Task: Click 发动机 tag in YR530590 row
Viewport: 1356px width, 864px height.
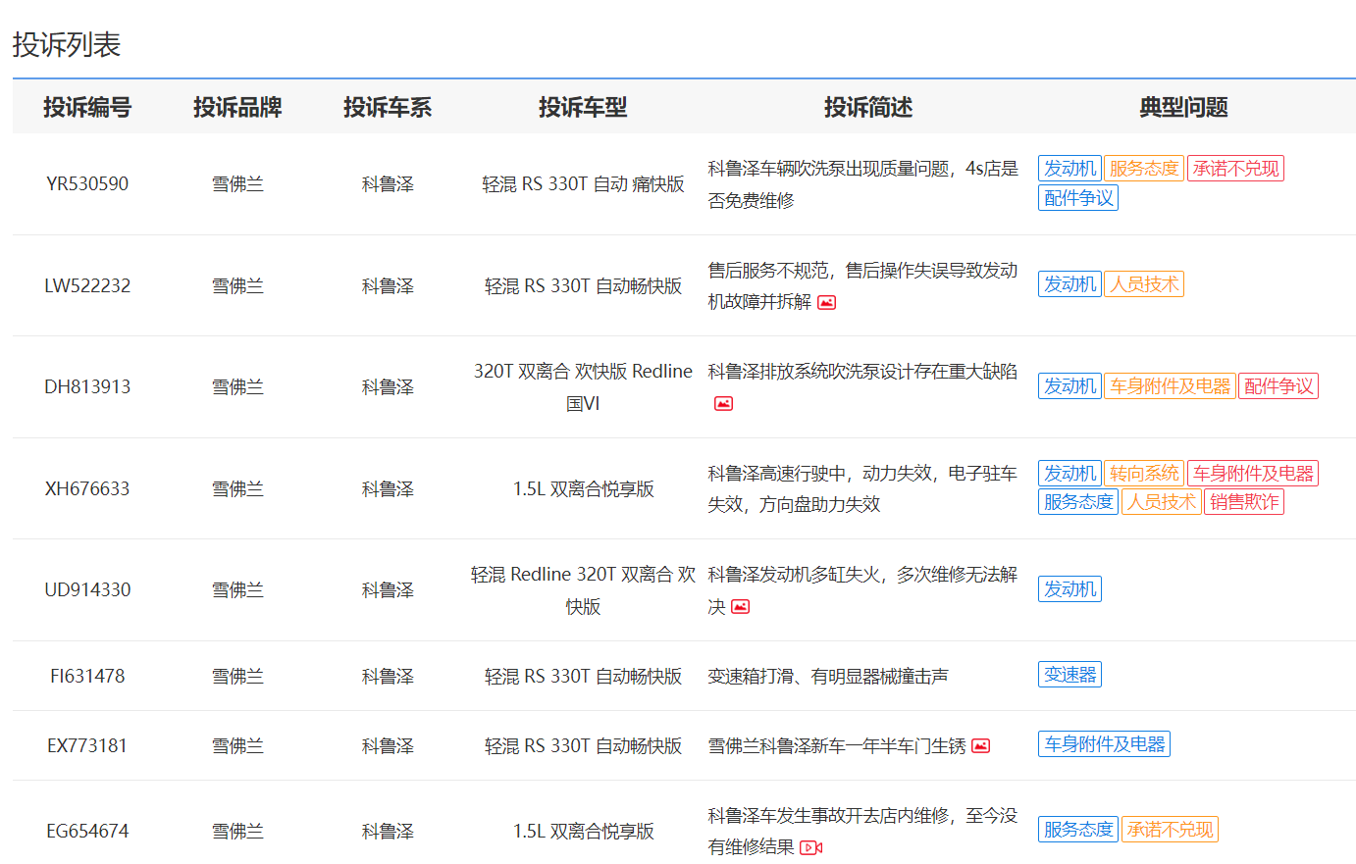Action: click(1069, 169)
